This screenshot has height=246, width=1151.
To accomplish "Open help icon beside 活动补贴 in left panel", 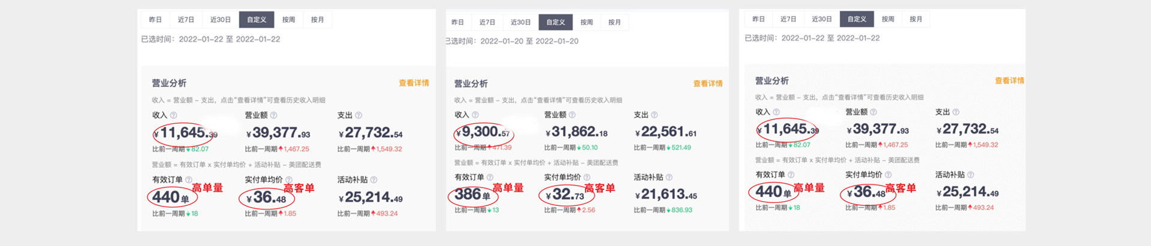I will [373, 180].
